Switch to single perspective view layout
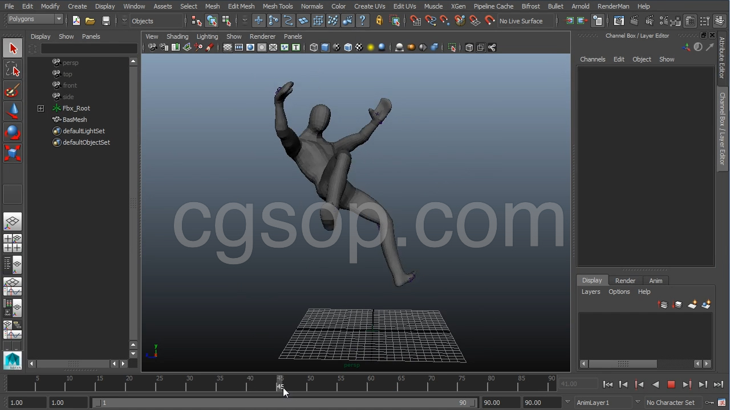730x410 pixels. pos(13,222)
